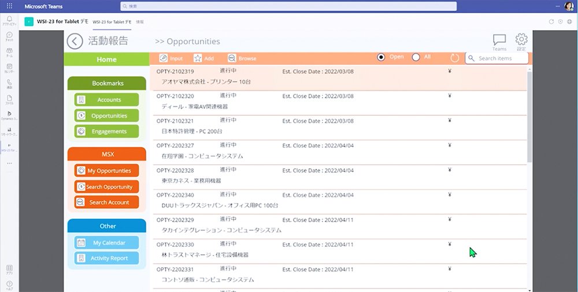
Task: Show more apps via sidebar ellipsis
Action: click(10, 163)
